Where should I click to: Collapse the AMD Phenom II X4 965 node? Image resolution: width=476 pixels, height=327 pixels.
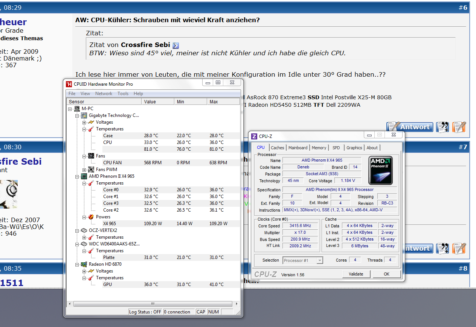[77, 176]
